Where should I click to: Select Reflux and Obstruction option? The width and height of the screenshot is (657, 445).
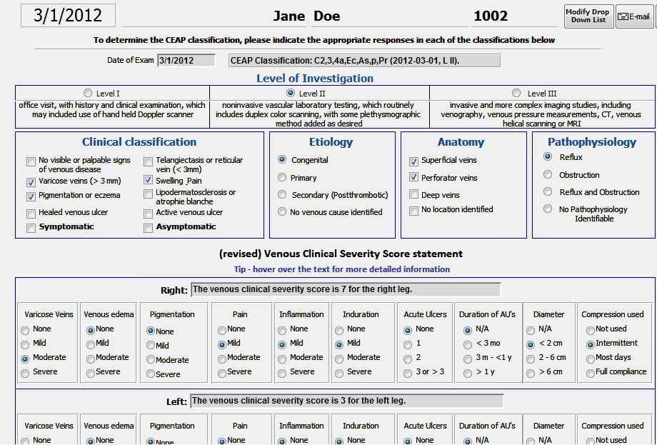point(548,191)
